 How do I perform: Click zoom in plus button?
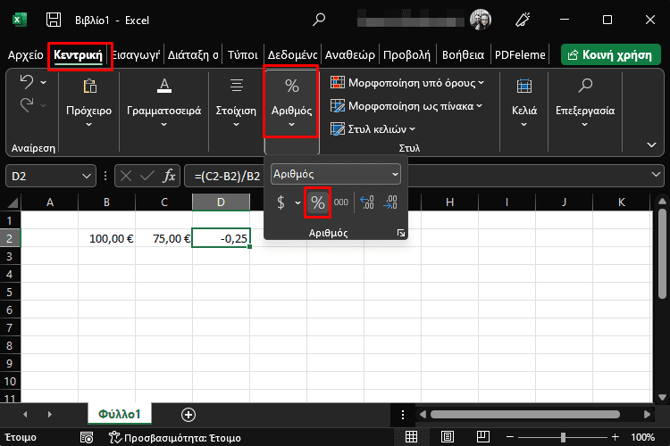click(x=616, y=436)
